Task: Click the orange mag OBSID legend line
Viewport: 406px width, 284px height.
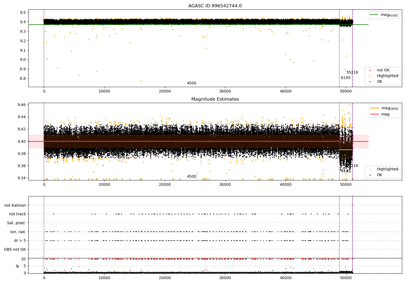Action: (375, 108)
